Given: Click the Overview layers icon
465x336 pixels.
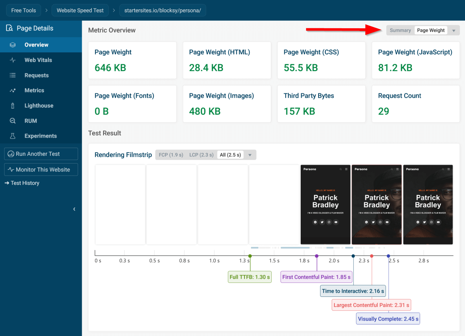Looking at the screenshot, I should [x=12, y=45].
